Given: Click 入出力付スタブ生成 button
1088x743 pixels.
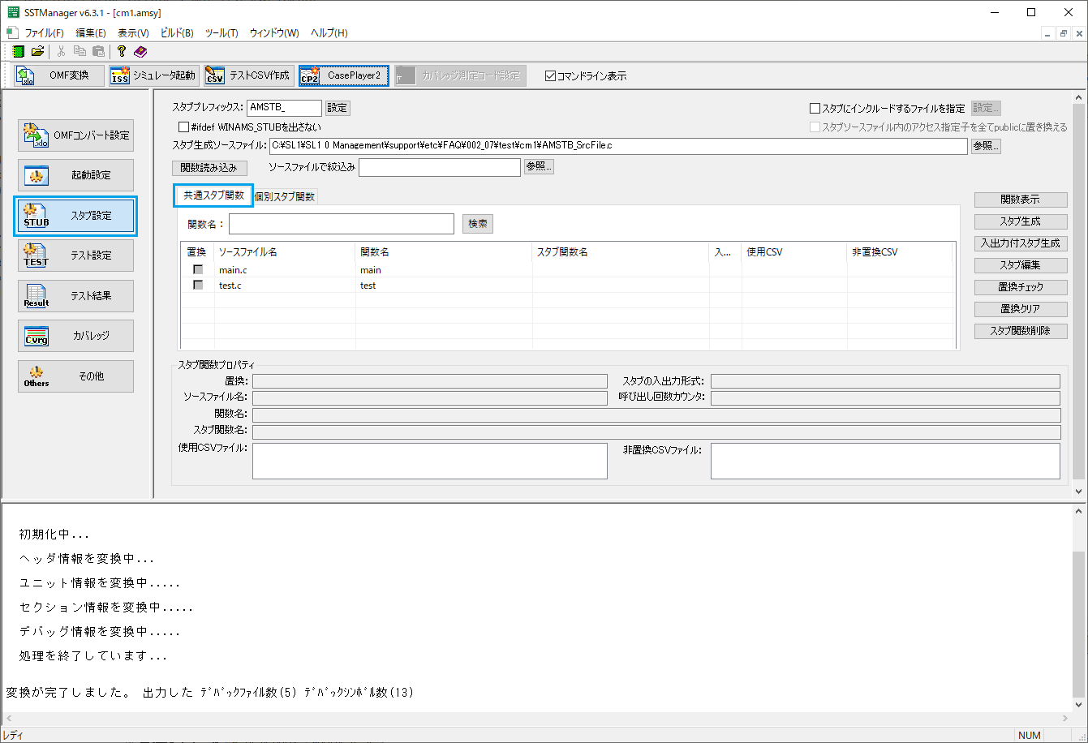Looking at the screenshot, I should click(x=1021, y=243).
